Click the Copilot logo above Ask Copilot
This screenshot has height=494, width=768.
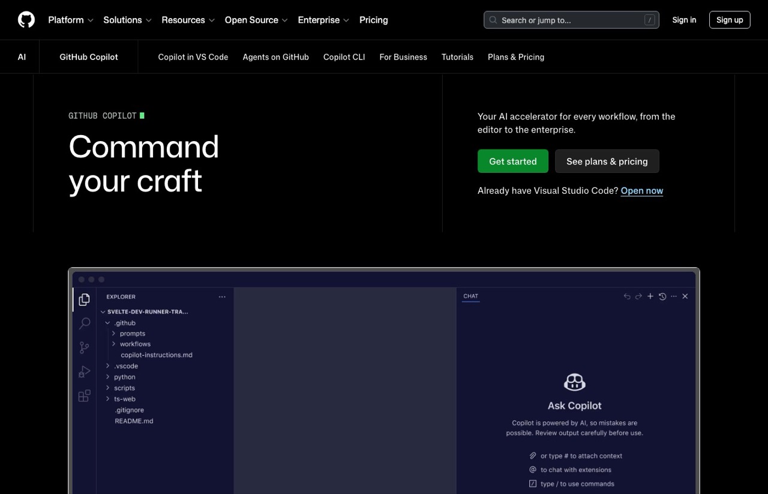pyautogui.click(x=575, y=382)
